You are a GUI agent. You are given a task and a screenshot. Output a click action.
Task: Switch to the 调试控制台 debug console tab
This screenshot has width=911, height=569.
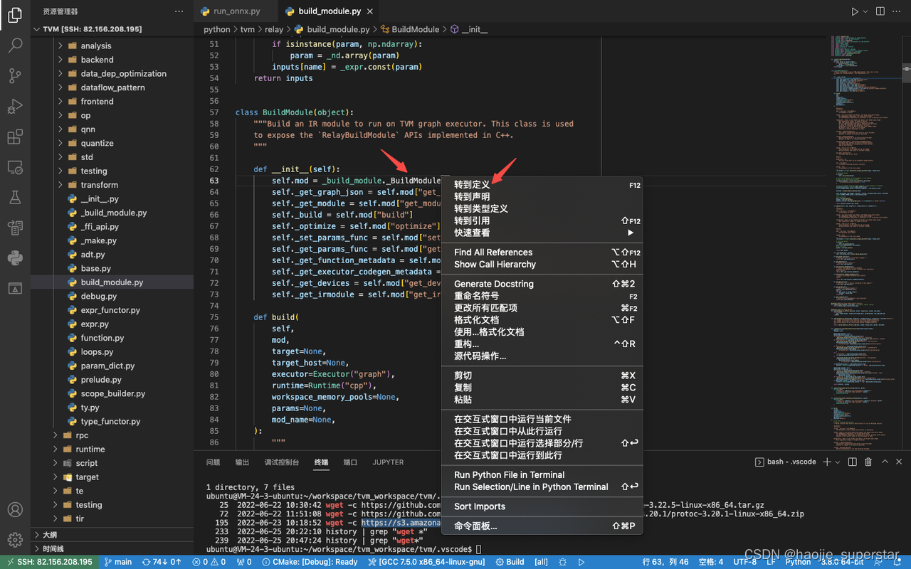(x=282, y=462)
